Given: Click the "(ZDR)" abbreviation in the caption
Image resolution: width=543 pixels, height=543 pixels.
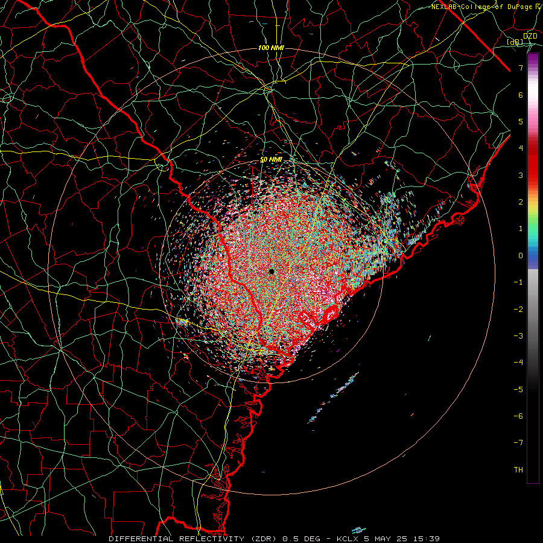Looking at the screenshot, I should pyautogui.click(x=263, y=539).
